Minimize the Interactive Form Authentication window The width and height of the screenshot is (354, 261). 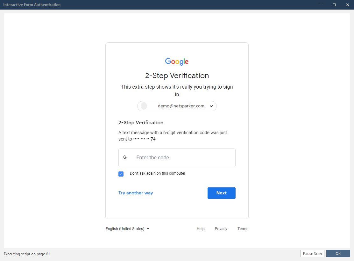(x=321, y=5)
